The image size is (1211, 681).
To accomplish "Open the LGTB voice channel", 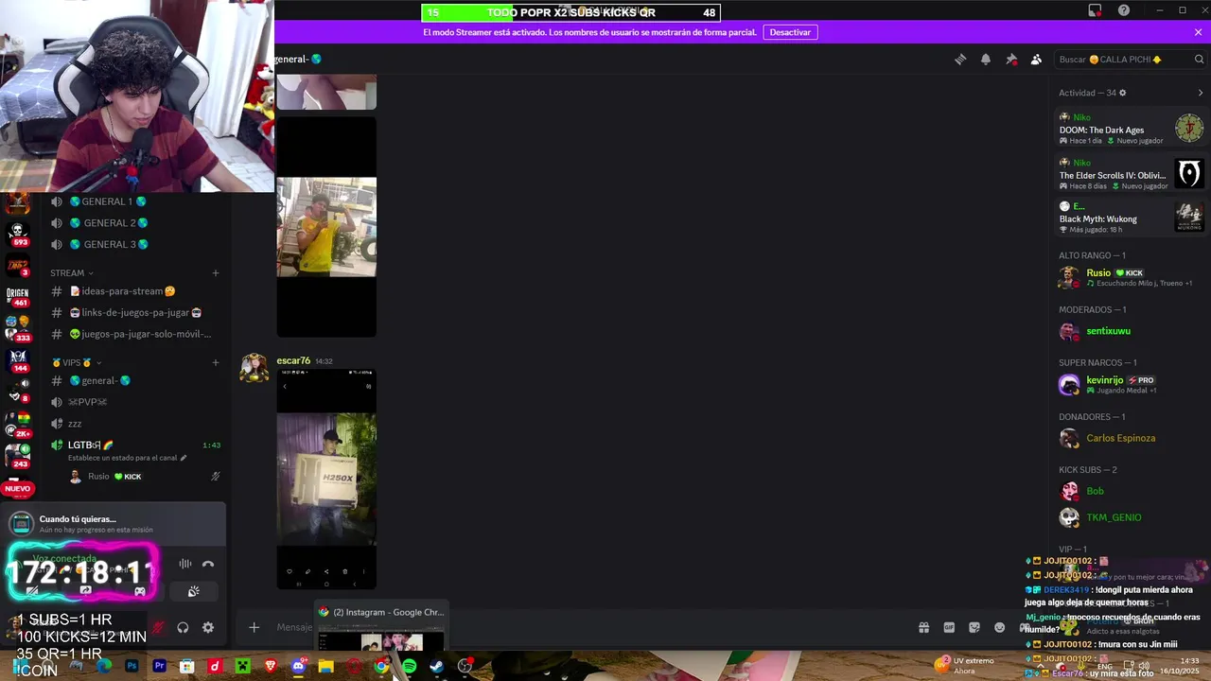I will point(132,445).
